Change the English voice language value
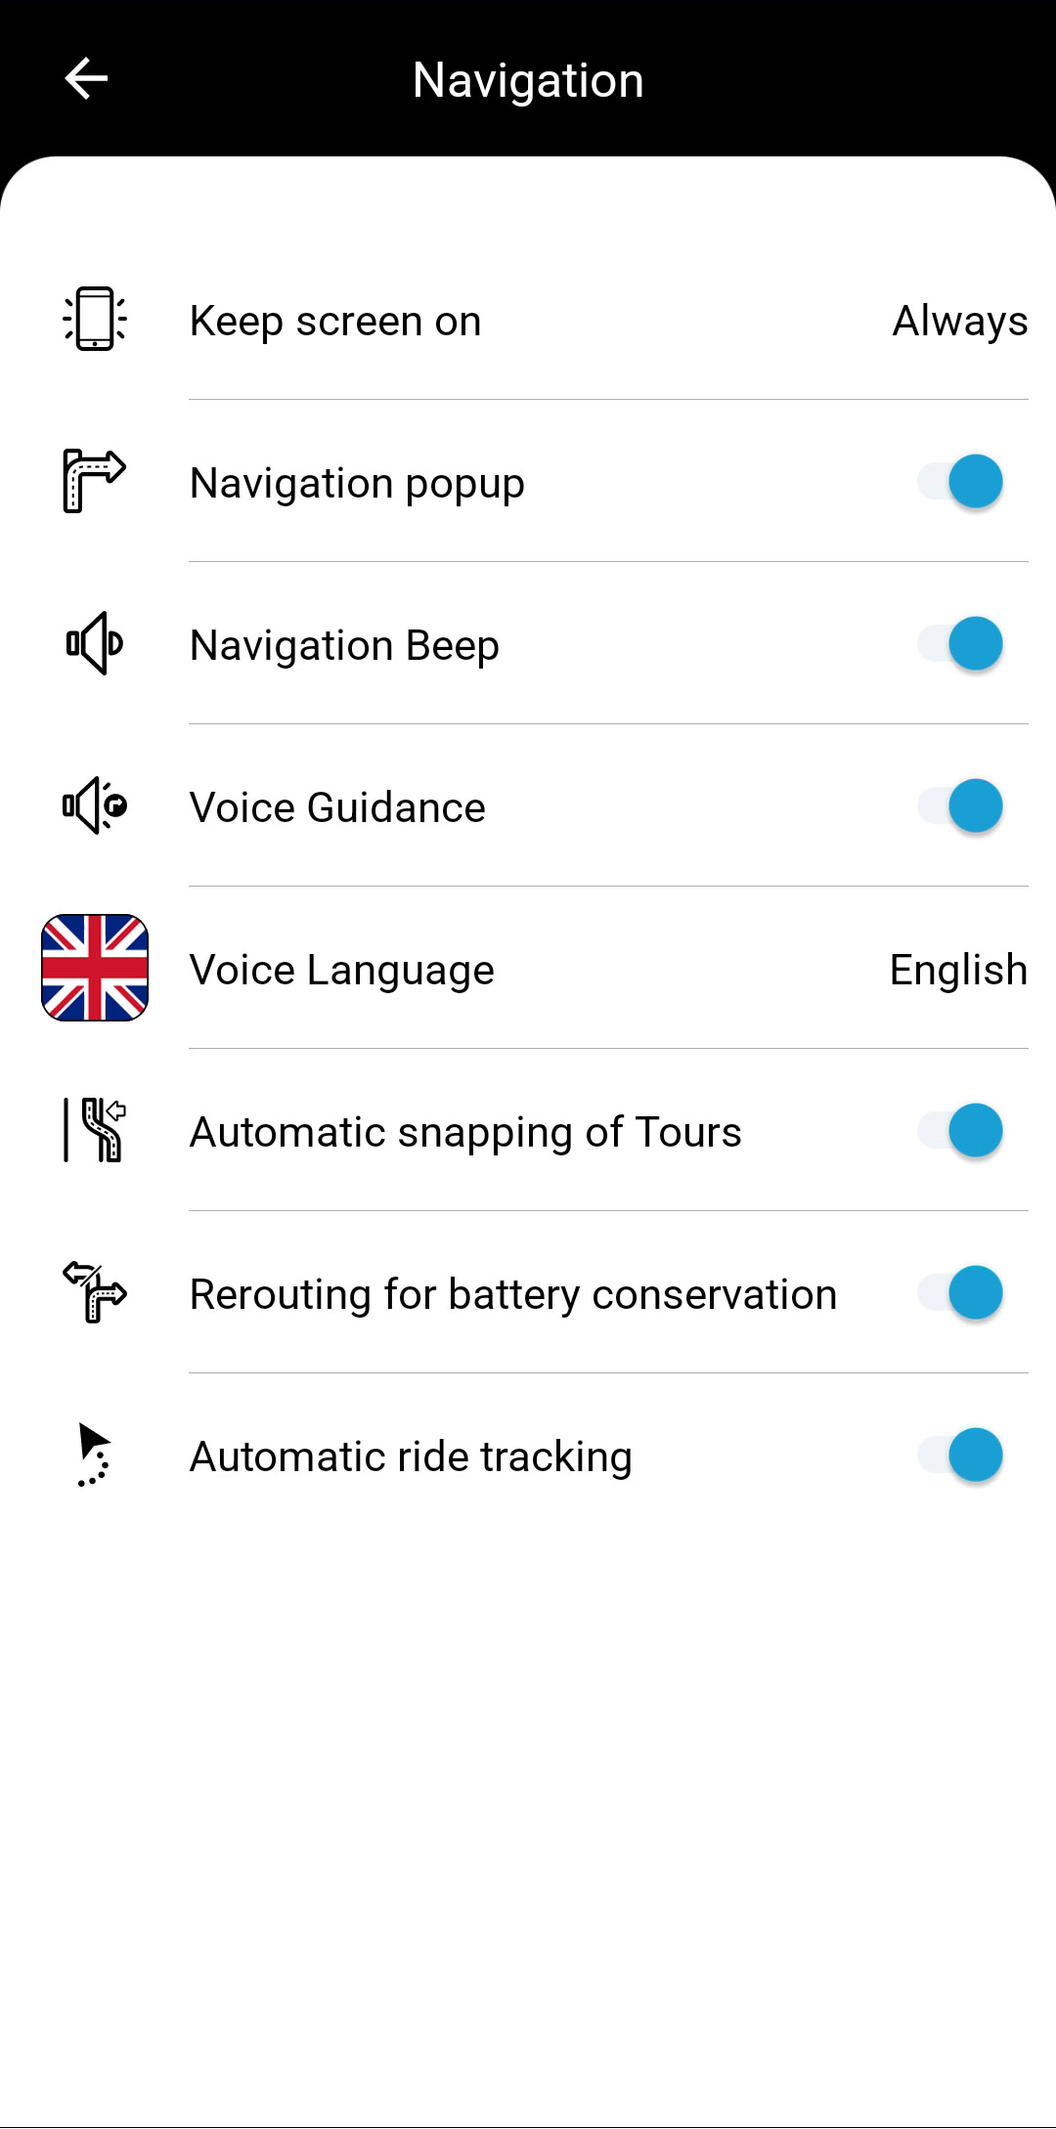Viewport: 1056px width, 2129px height. point(958,970)
